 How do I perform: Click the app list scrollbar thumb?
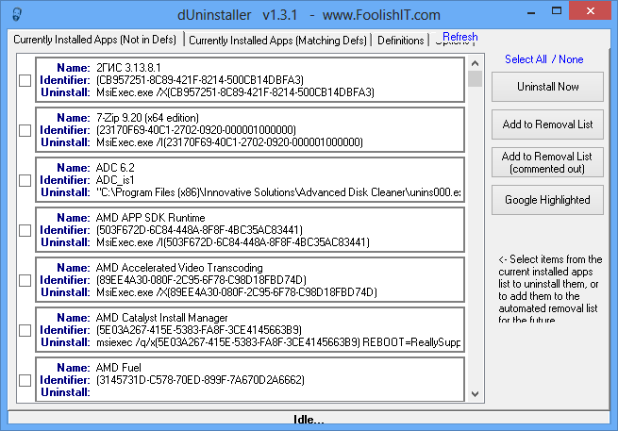(475, 78)
